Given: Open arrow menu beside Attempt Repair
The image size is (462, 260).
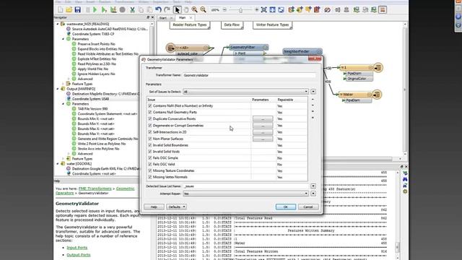Looking at the screenshot, I should tap(313, 194).
